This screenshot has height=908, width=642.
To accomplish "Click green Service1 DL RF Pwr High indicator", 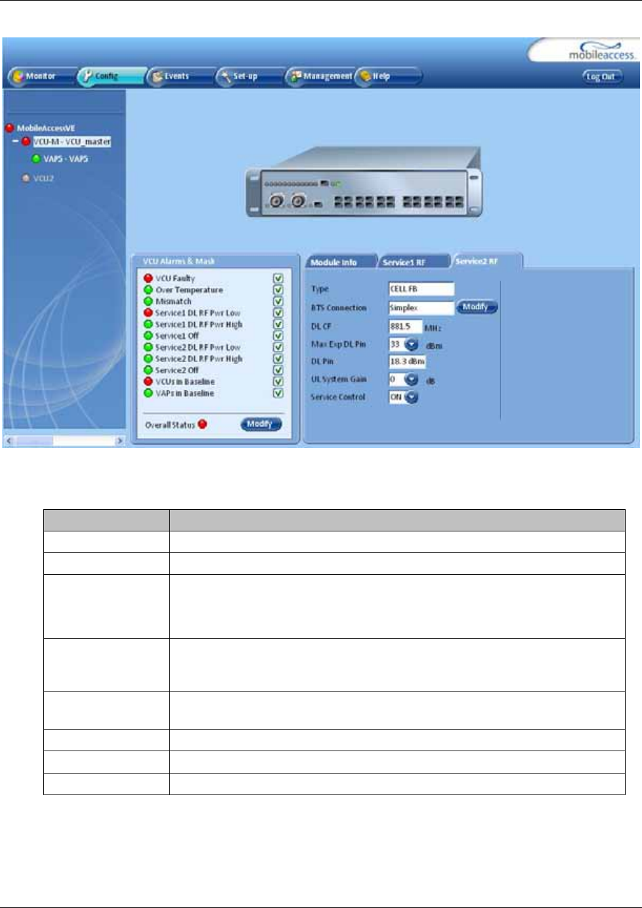I will click(148, 324).
